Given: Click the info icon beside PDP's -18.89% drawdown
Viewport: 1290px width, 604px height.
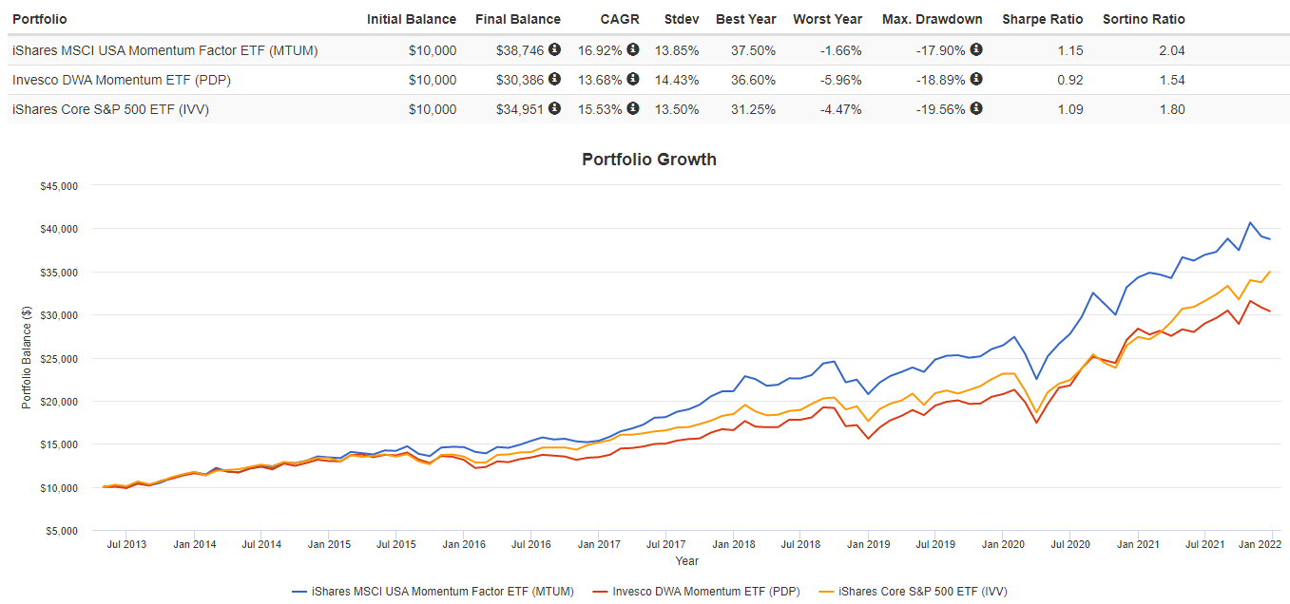Looking at the screenshot, I should (976, 80).
